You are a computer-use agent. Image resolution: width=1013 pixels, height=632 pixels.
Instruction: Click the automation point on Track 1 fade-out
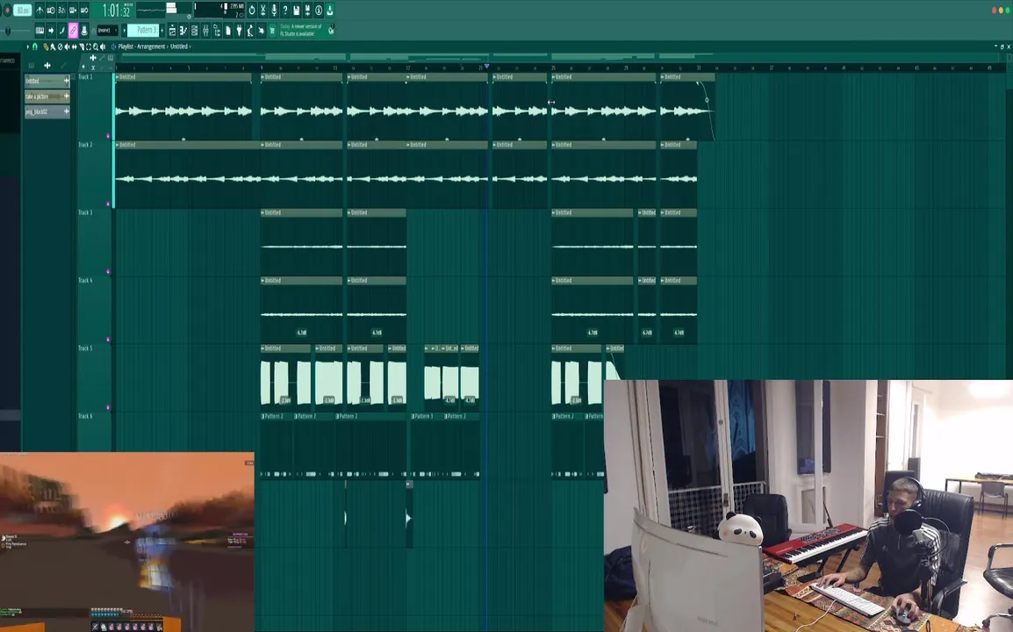[707, 99]
